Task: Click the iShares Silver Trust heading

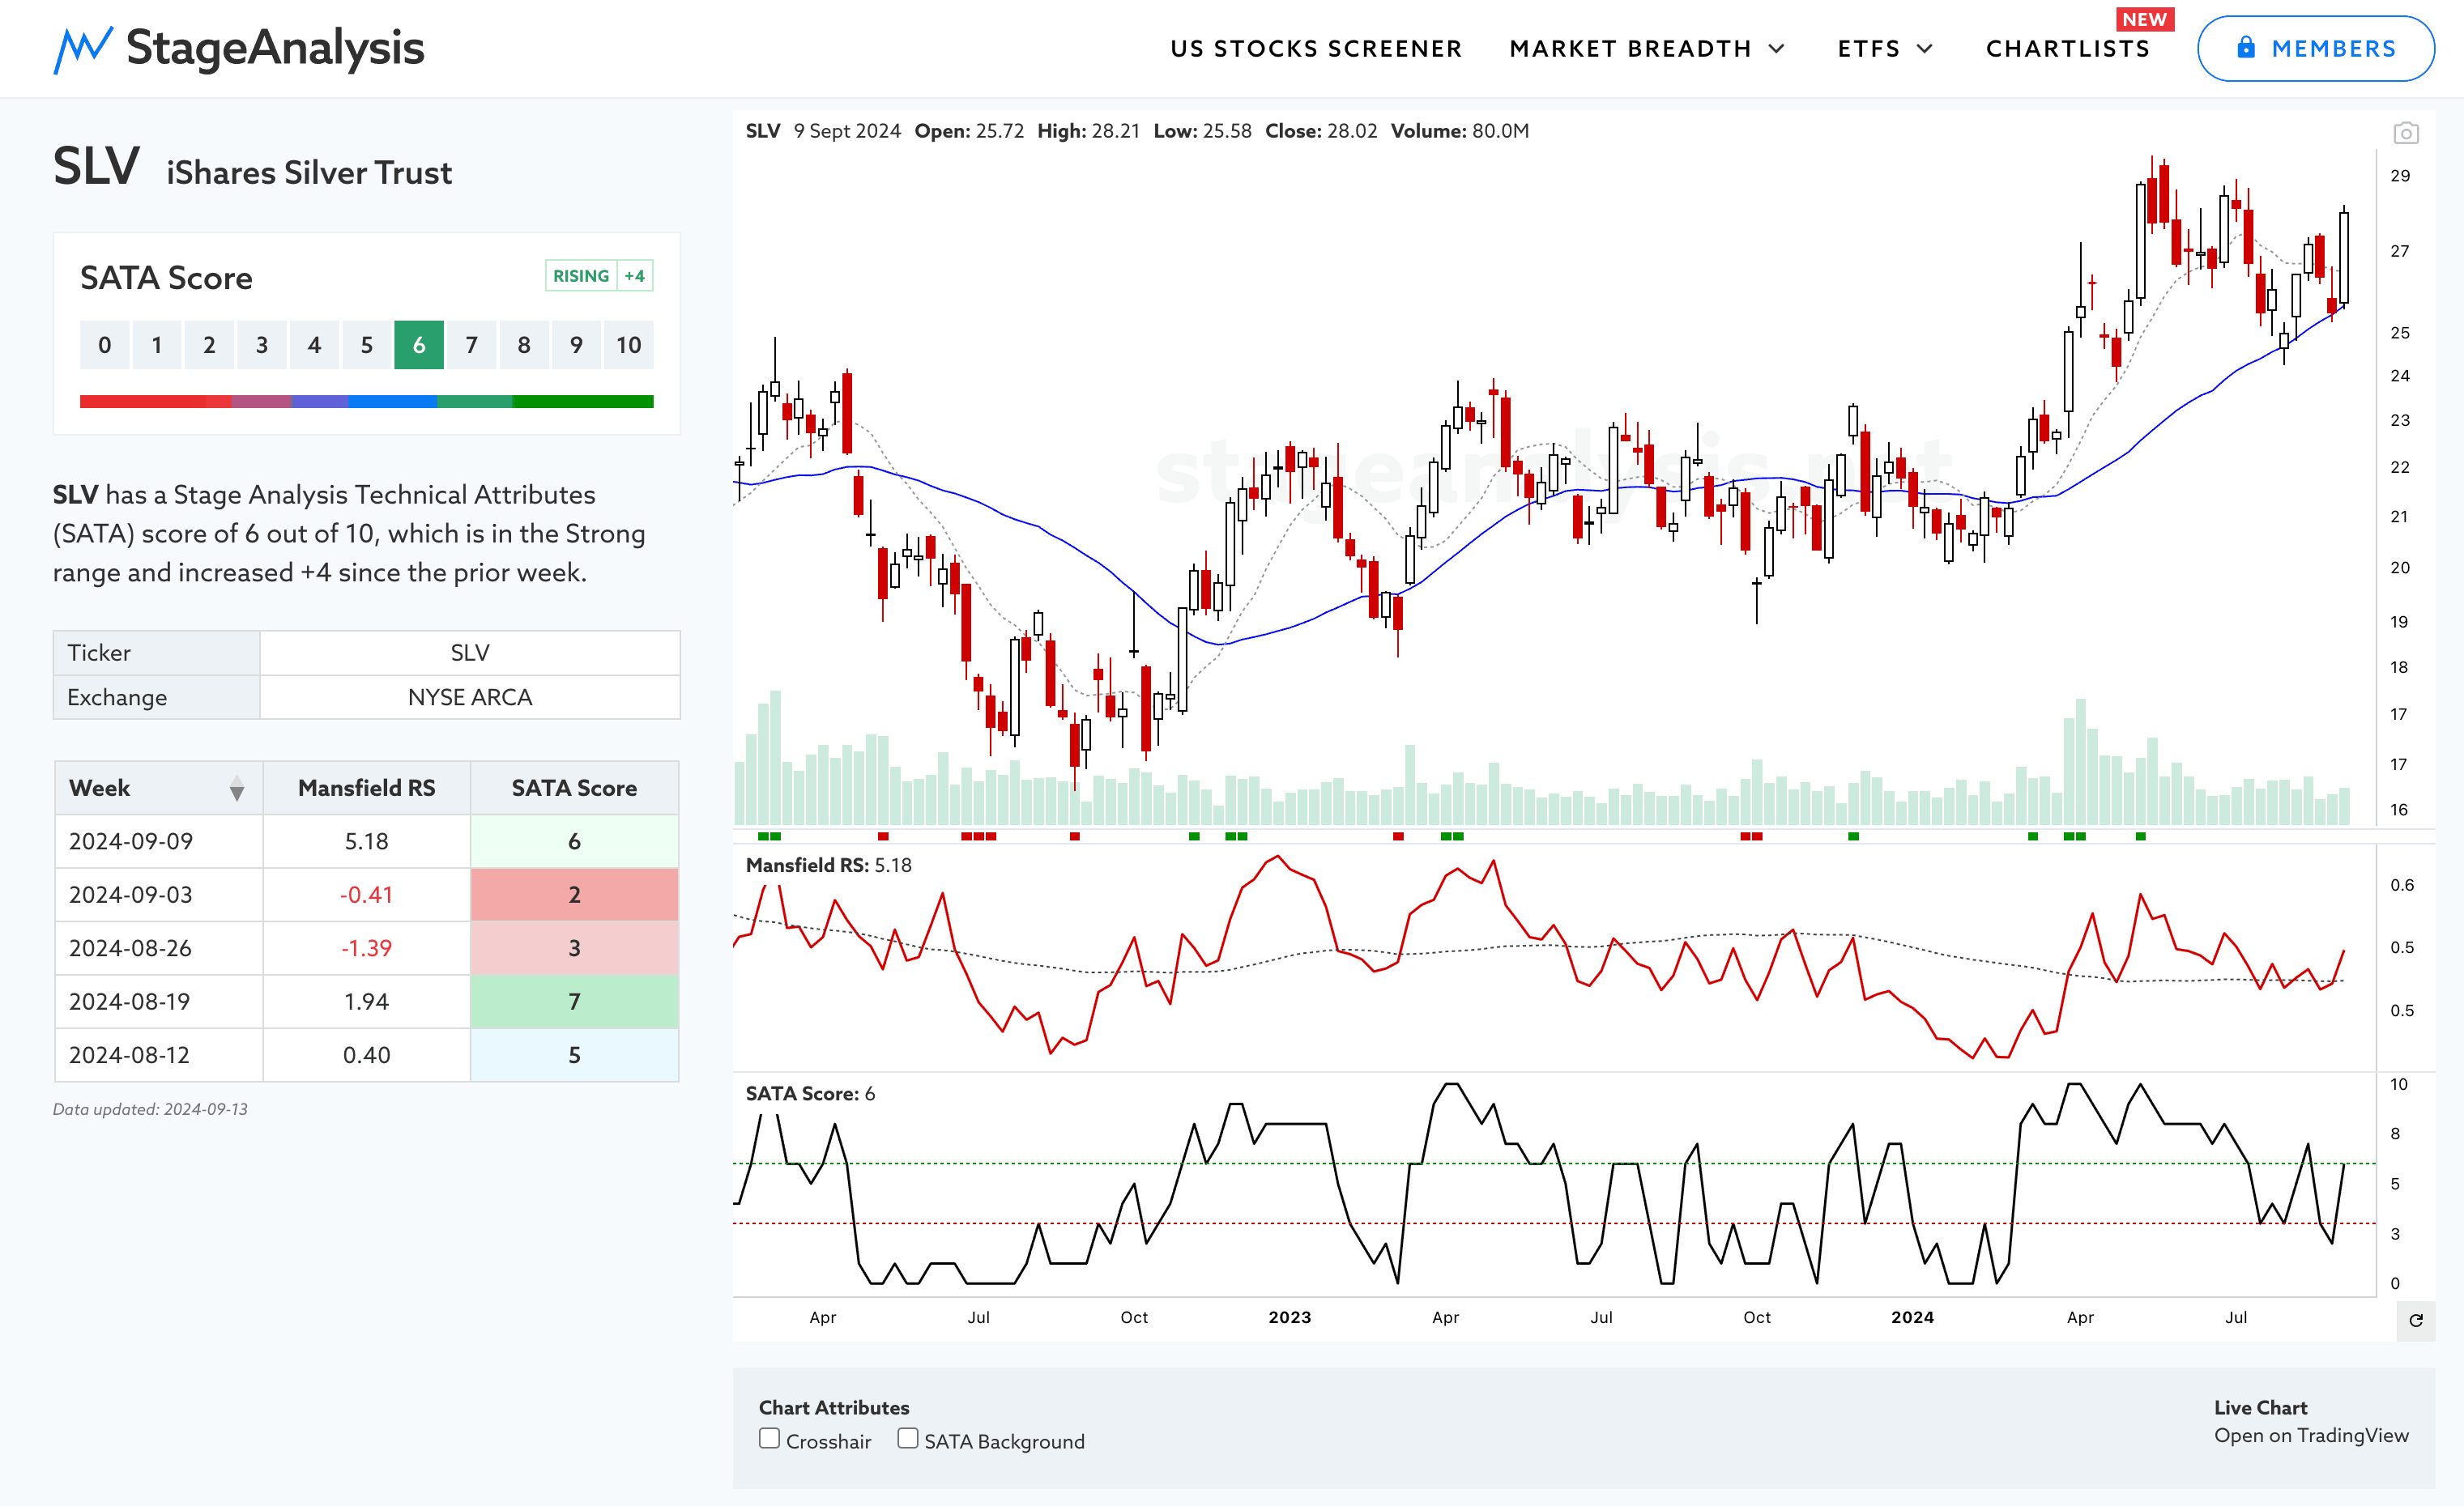Action: (x=309, y=173)
